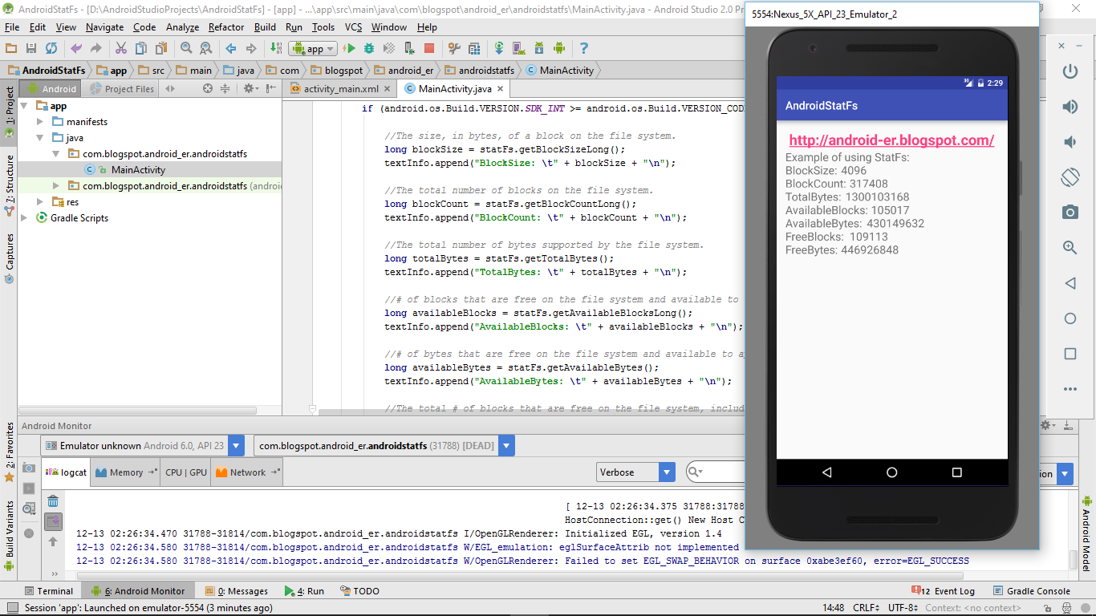
Task: Toggle the Captures side panel tab
Action: (9, 258)
